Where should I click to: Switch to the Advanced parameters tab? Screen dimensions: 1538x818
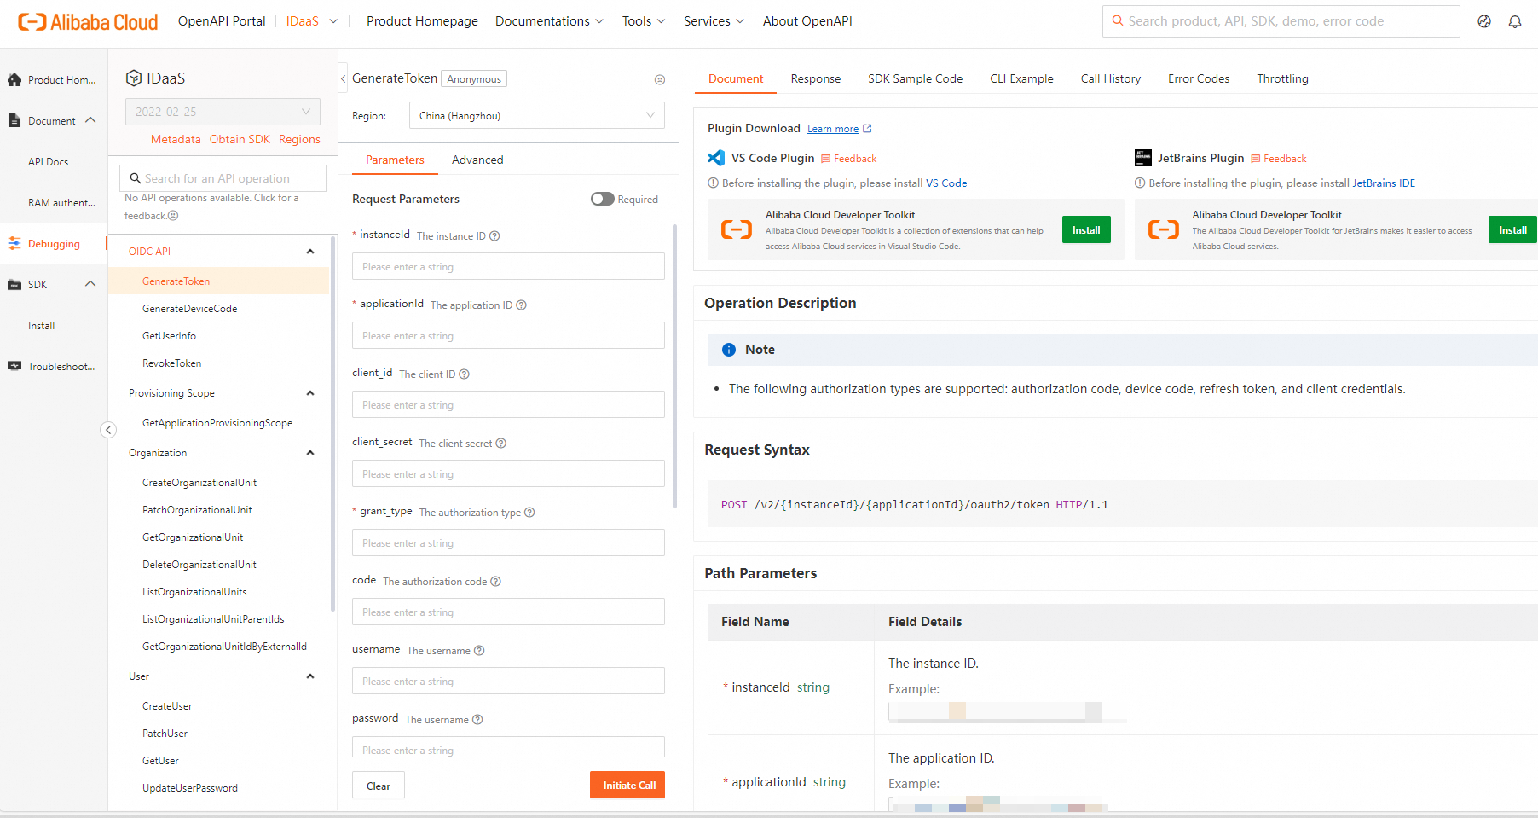(x=477, y=160)
